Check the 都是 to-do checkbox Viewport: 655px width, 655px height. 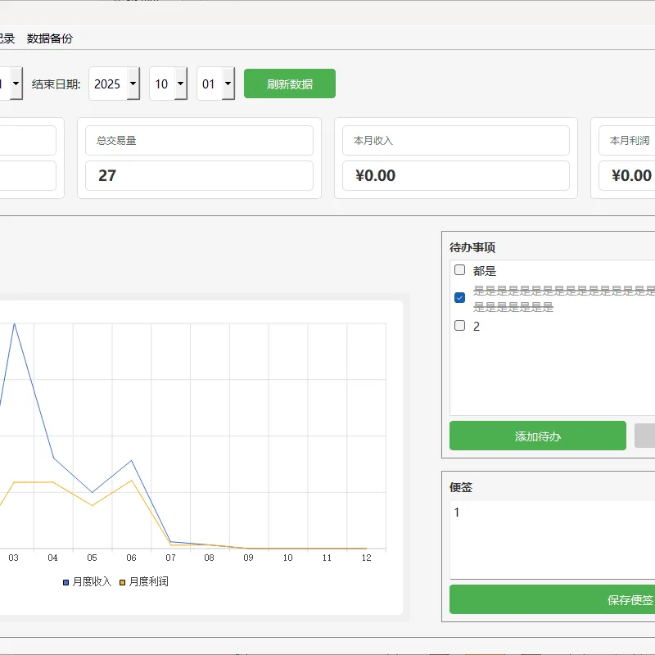point(459,270)
